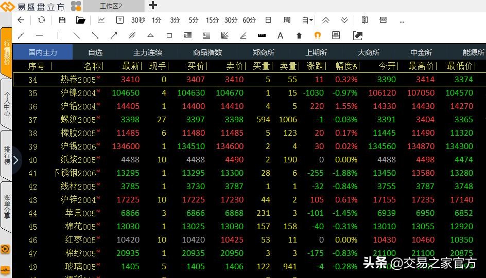Sort by the 最新 column header
486x278 pixels.
coord(131,66)
